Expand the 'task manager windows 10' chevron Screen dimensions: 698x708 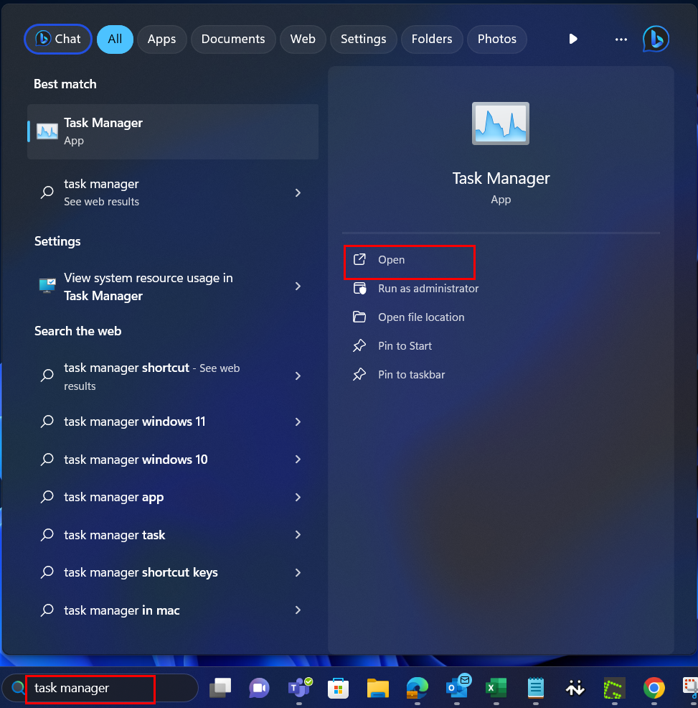[298, 460]
